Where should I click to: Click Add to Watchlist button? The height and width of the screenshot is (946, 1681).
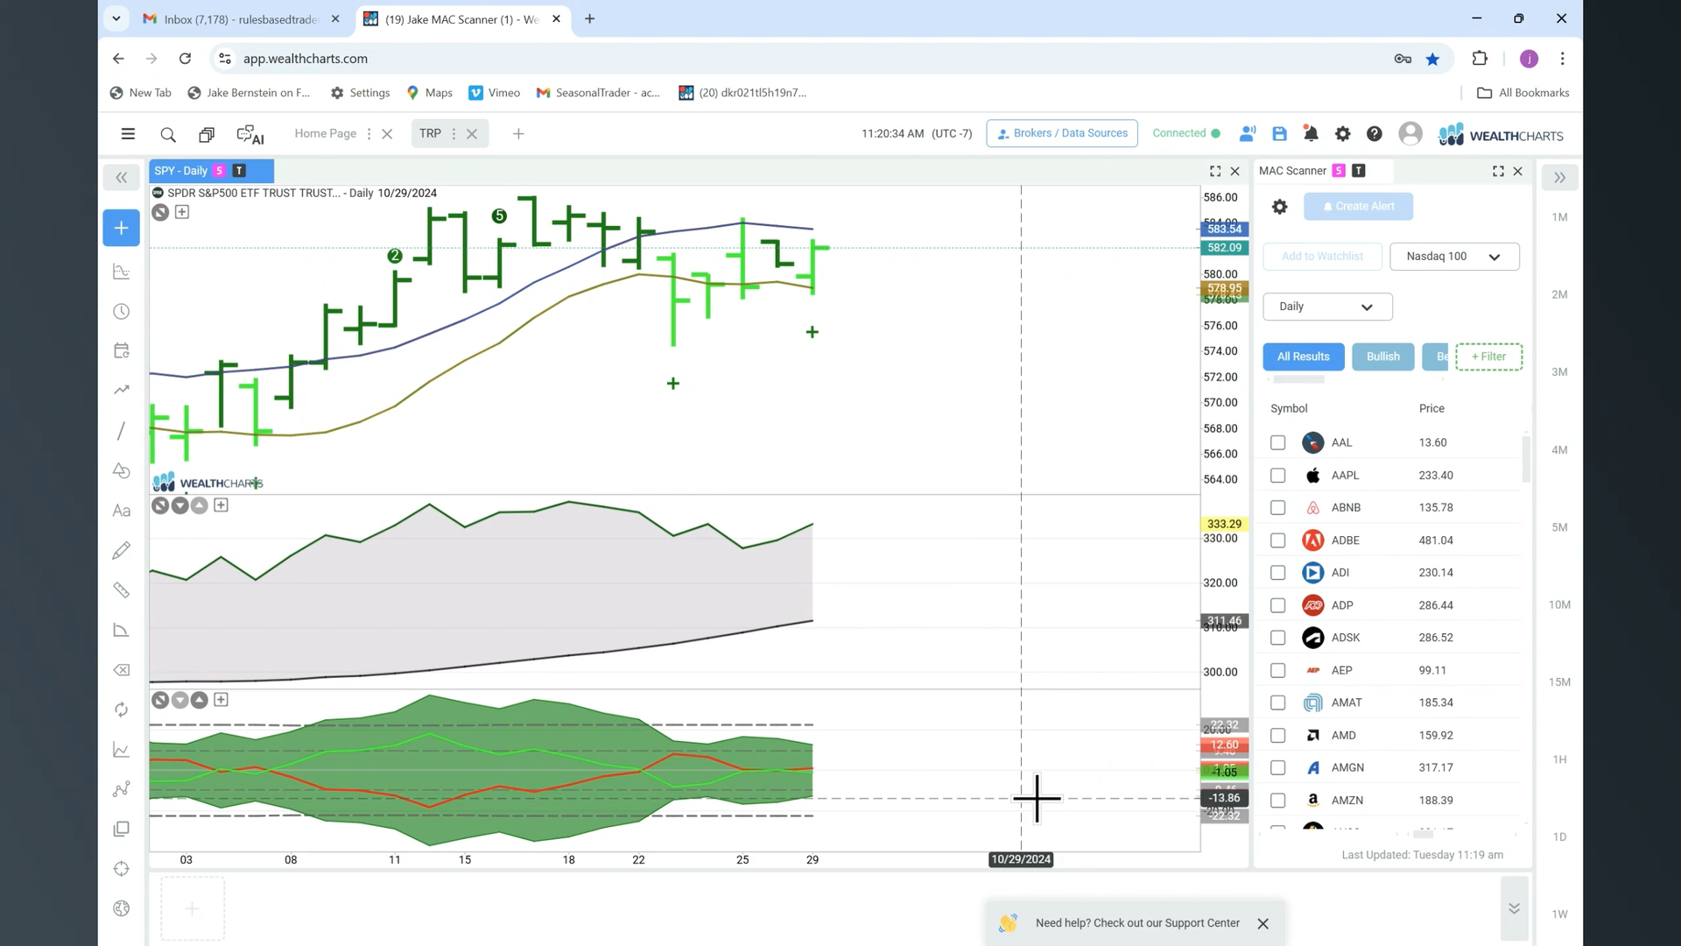click(x=1322, y=257)
